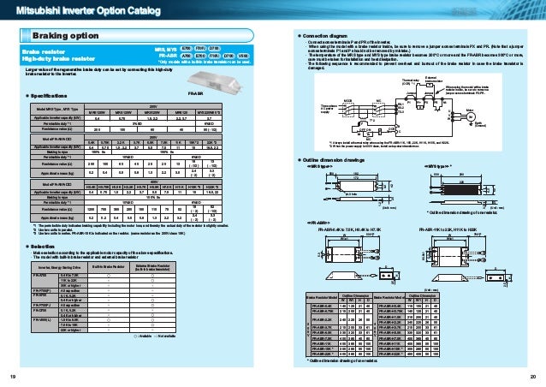This screenshot has width=546, height=387.
Task: Click the "<MRS type>" drawing label
Action: (x=320, y=166)
